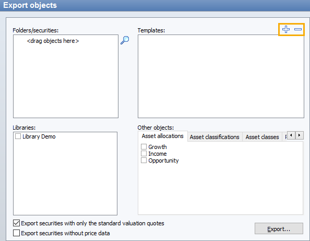The image size is (310, 241).
Task: Open the Asset classifications tab
Action: [214, 137]
